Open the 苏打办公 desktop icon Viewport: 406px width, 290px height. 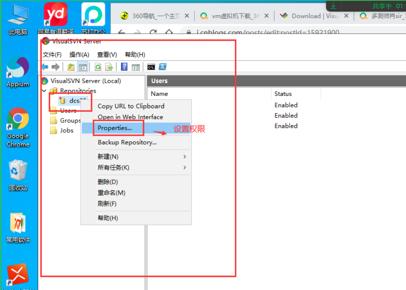coord(93,18)
